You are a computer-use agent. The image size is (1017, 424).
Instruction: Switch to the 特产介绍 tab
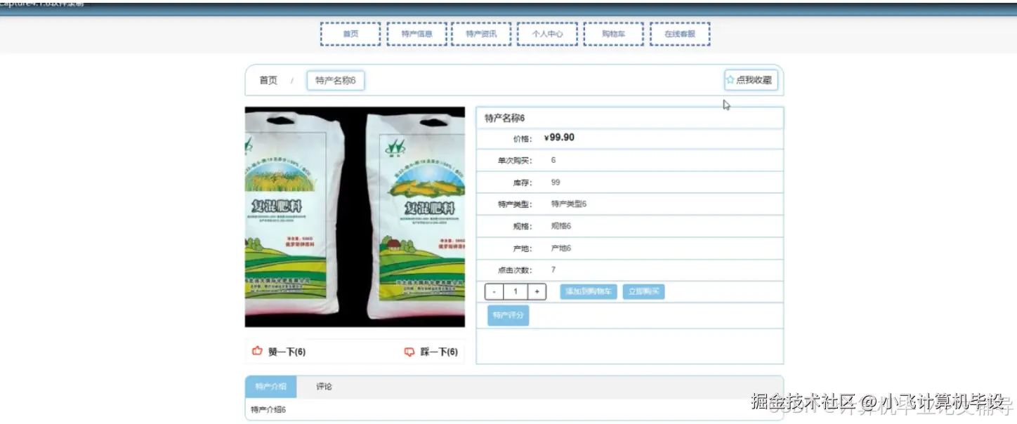pyautogui.click(x=270, y=387)
